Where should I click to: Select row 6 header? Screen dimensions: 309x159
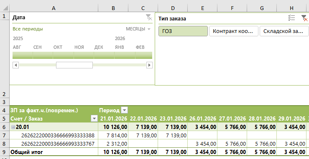click(x=5, y=127)
